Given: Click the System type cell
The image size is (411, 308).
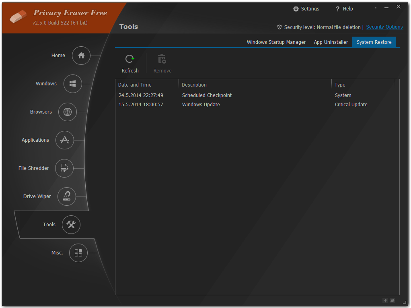Looking at the screenshot, I should pos(343,95).
